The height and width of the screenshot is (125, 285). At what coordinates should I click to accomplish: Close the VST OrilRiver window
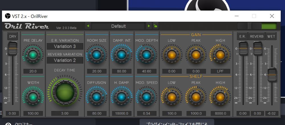coord(272,16)
